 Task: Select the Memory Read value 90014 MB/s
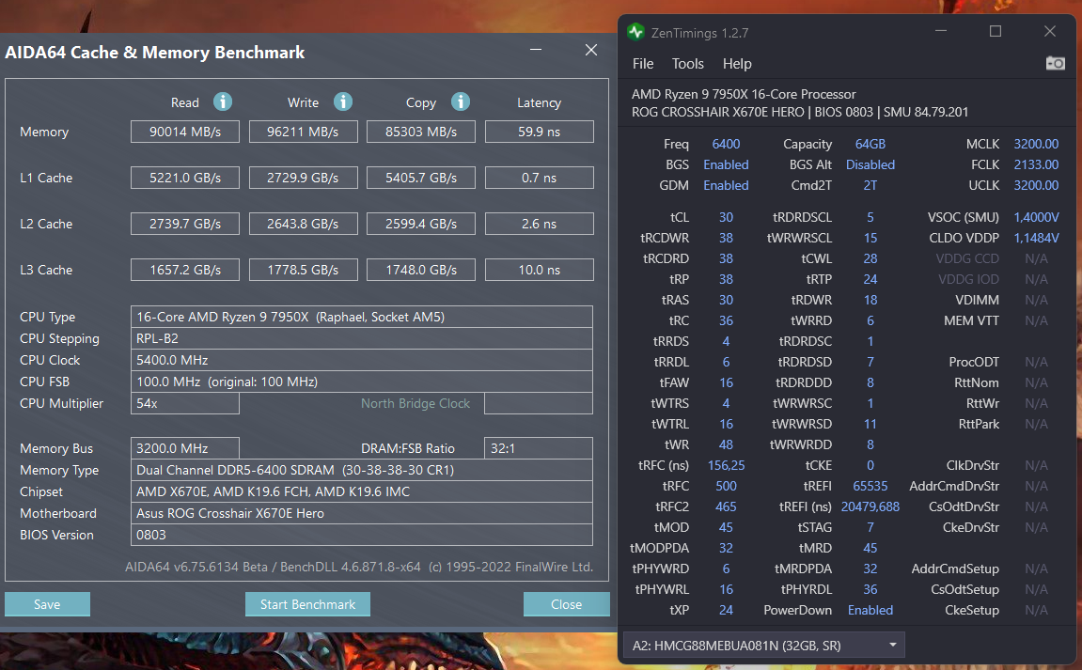point(185,132)
